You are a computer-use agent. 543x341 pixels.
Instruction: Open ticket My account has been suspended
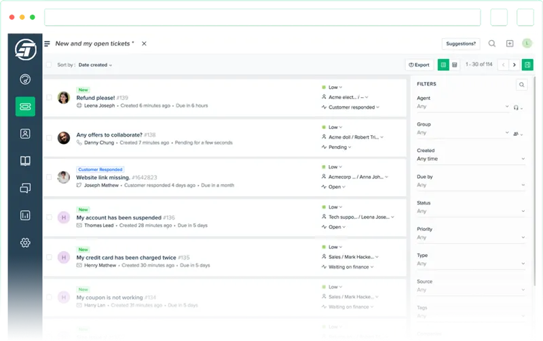click(119, 217)
